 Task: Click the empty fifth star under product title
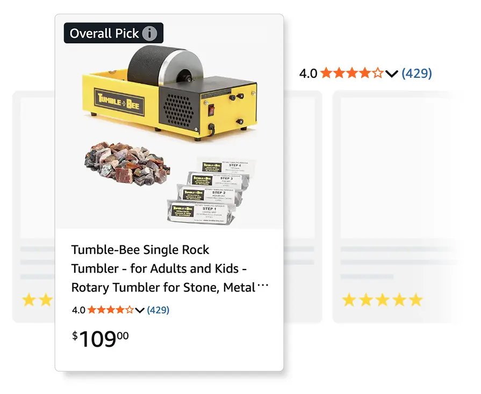coord(128,310)
